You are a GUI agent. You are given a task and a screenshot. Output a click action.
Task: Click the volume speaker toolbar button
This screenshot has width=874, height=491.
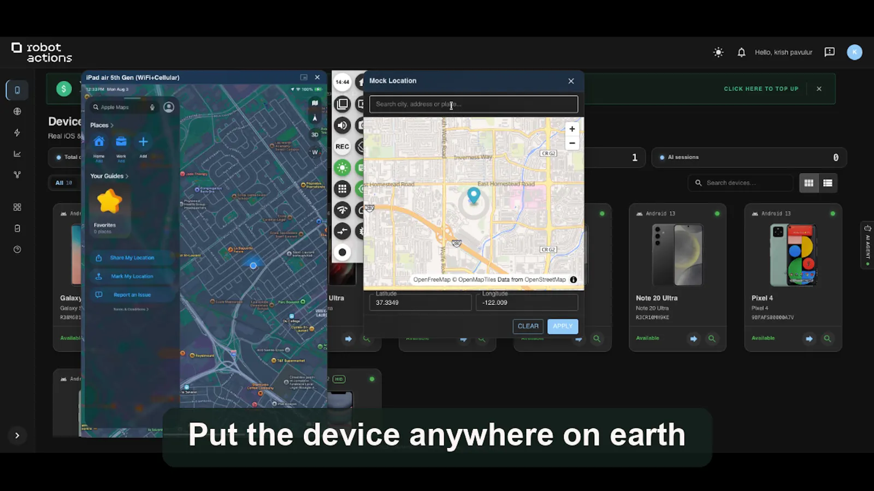(342, 125)
